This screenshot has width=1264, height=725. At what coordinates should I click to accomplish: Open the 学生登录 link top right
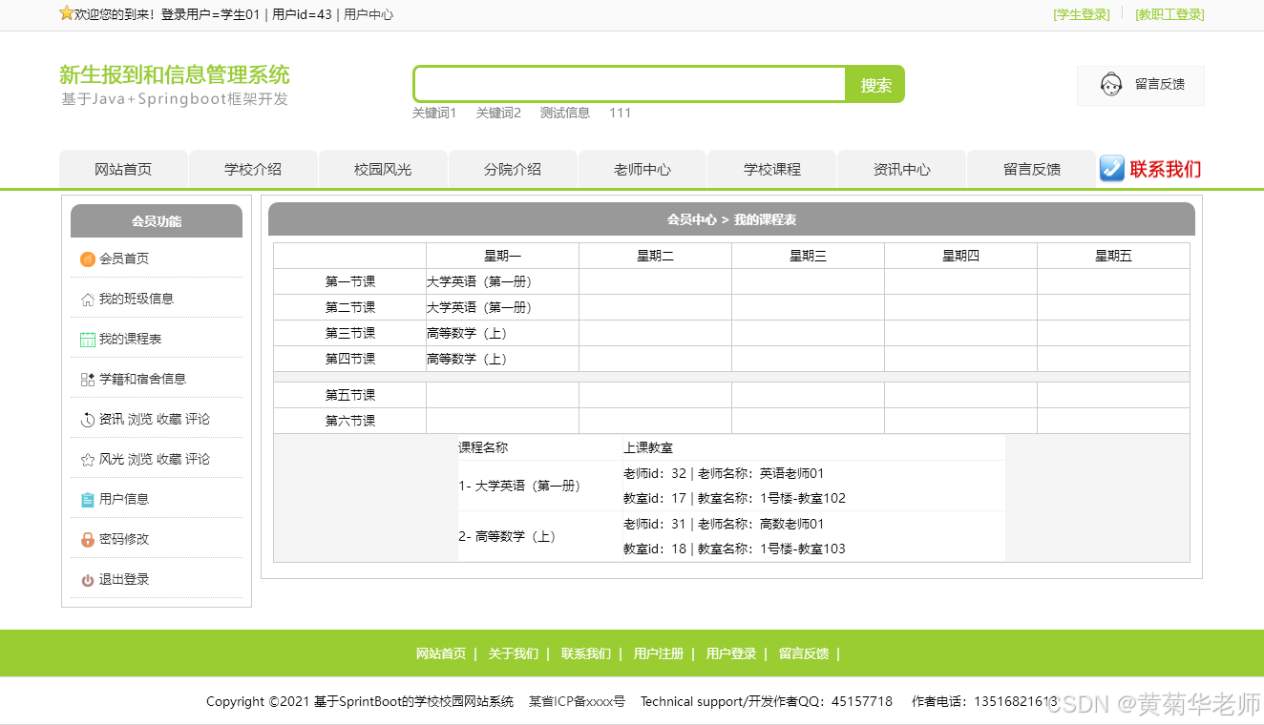(x=1080, y=14)
